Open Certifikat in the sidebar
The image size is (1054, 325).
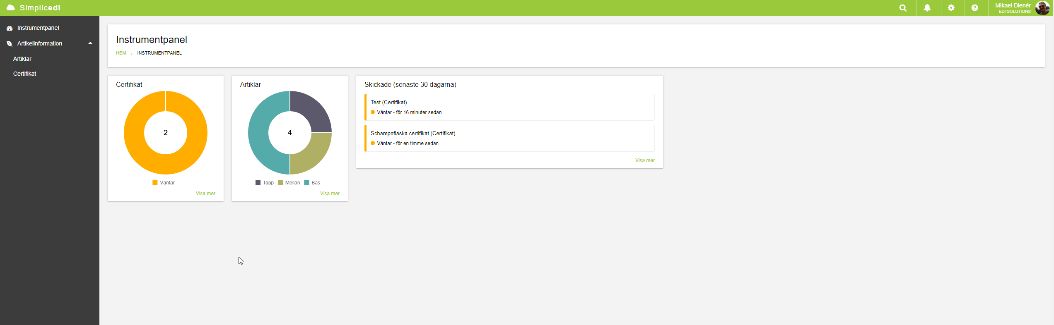(x=25, y=74)
